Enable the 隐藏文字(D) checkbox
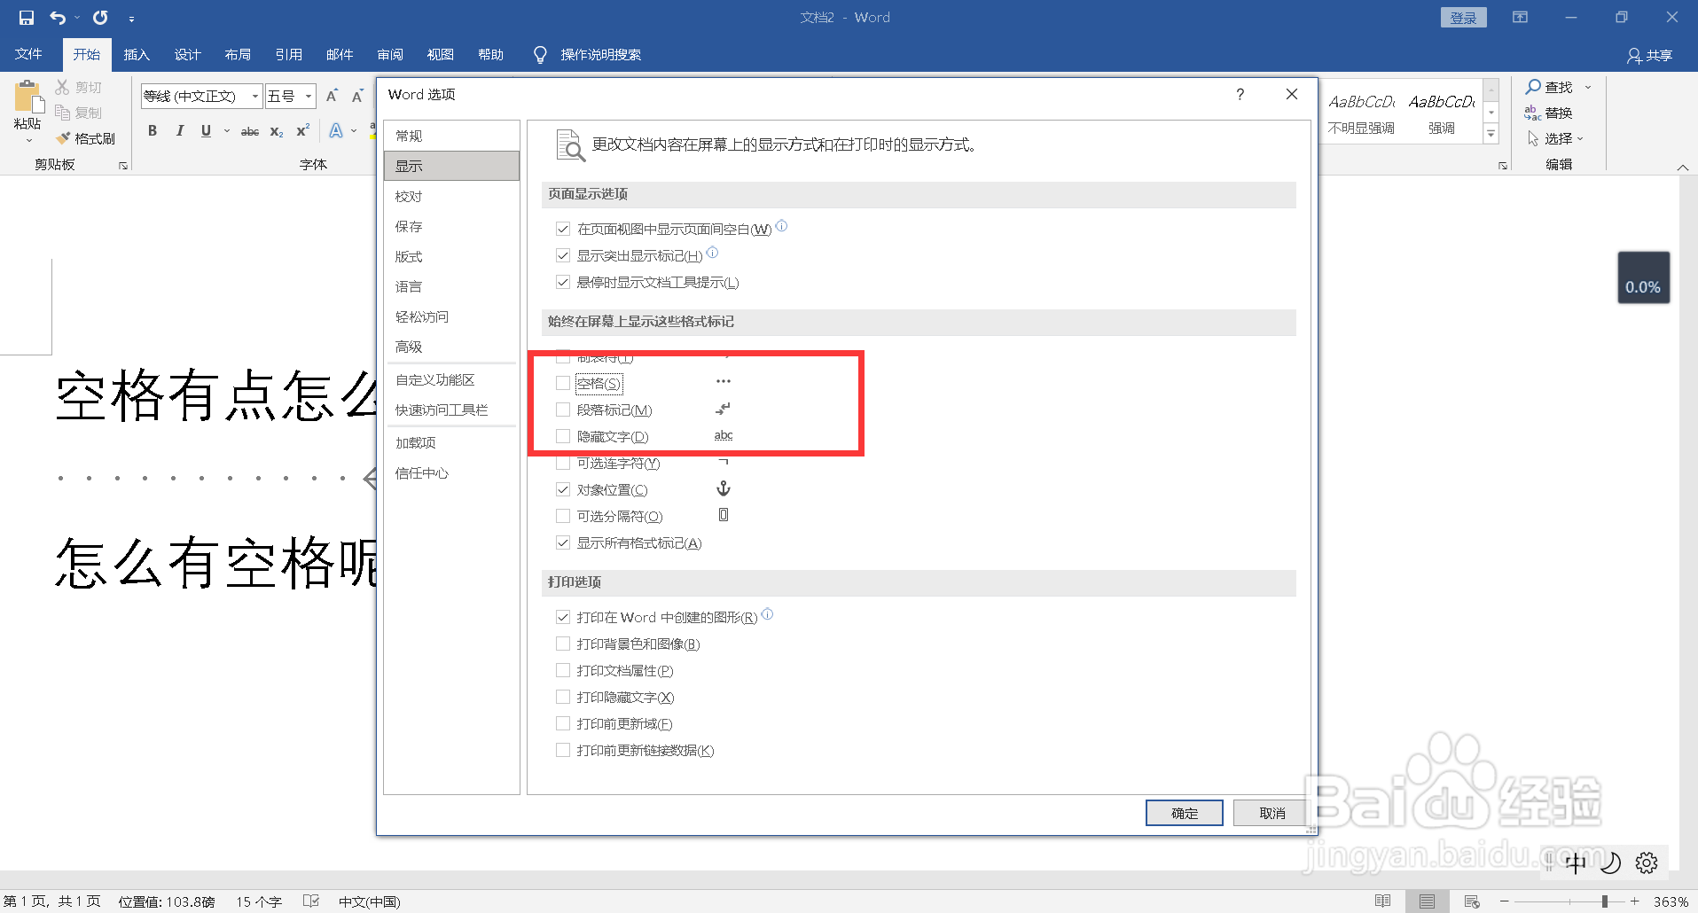This screenshot has width=1698, height=913. pyautogui.click(x=562, y=436)
